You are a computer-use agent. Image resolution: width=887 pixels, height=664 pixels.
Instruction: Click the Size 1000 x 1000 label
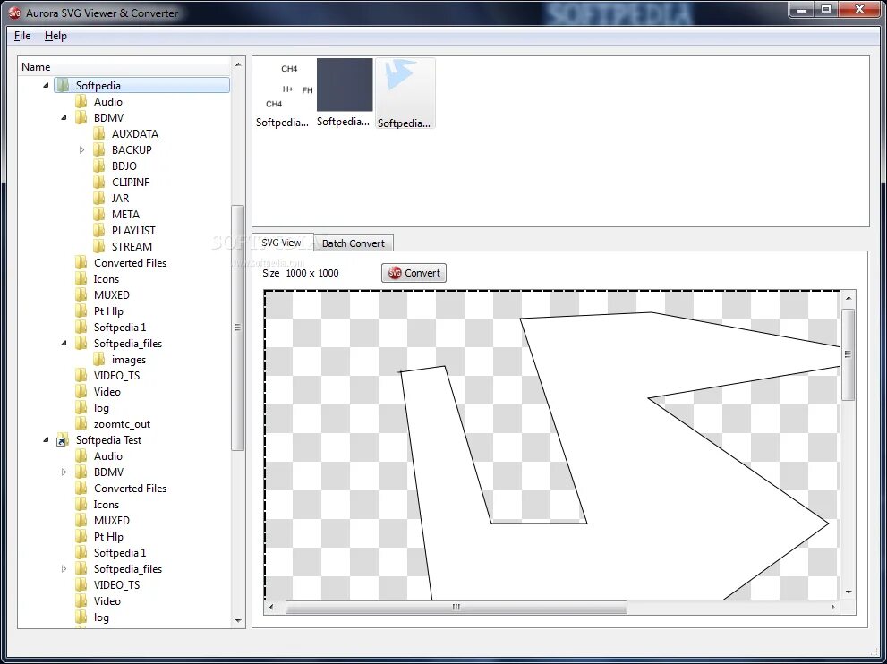(301, 273)
